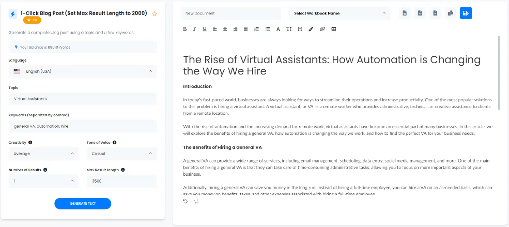
Task: Favorite this template with star icon
Action: 154,14
